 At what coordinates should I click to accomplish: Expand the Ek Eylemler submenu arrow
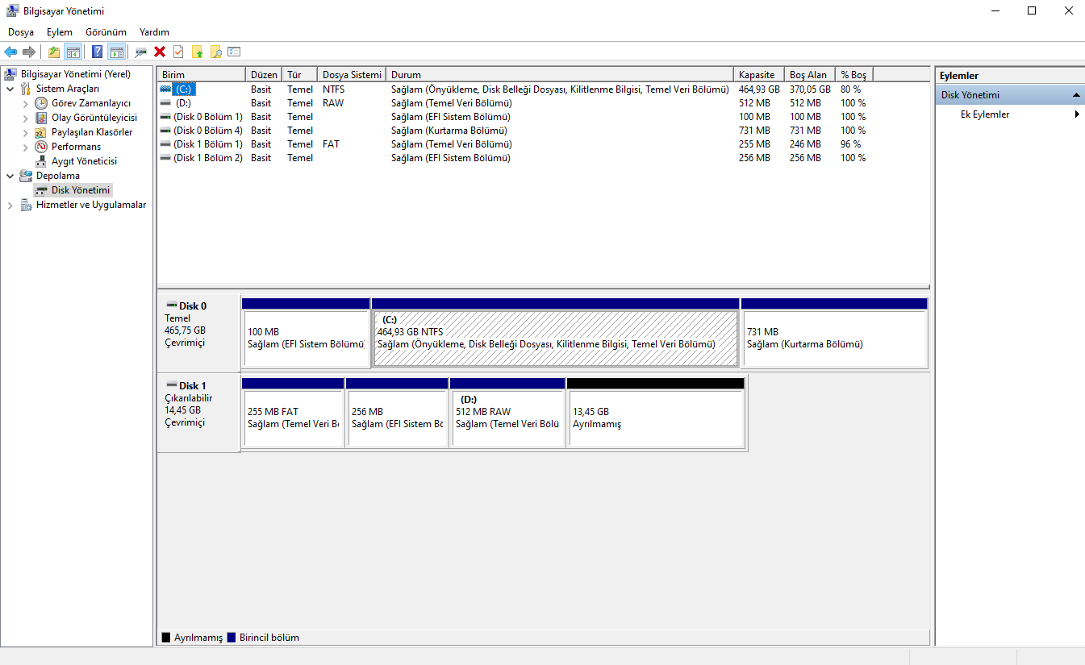(1077, 114)
